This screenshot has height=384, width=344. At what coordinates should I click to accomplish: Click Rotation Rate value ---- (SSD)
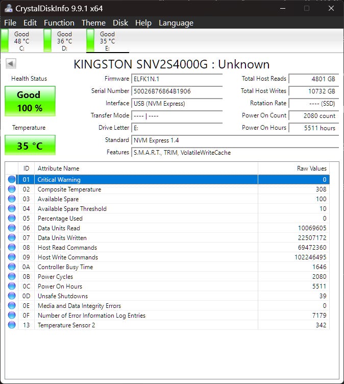click(314, 103)
